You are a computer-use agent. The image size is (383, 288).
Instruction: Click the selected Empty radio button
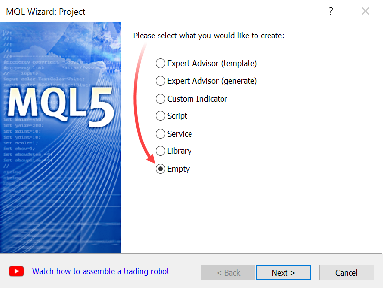click(160, 169)
